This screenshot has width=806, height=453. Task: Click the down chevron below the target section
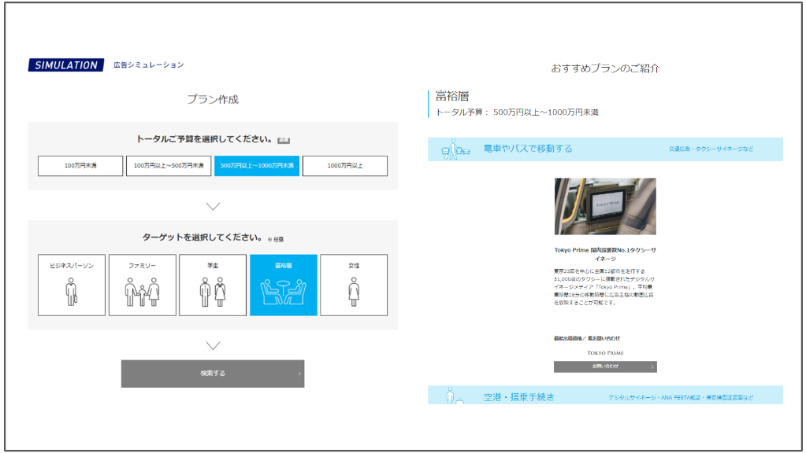(x=213, y=345)
